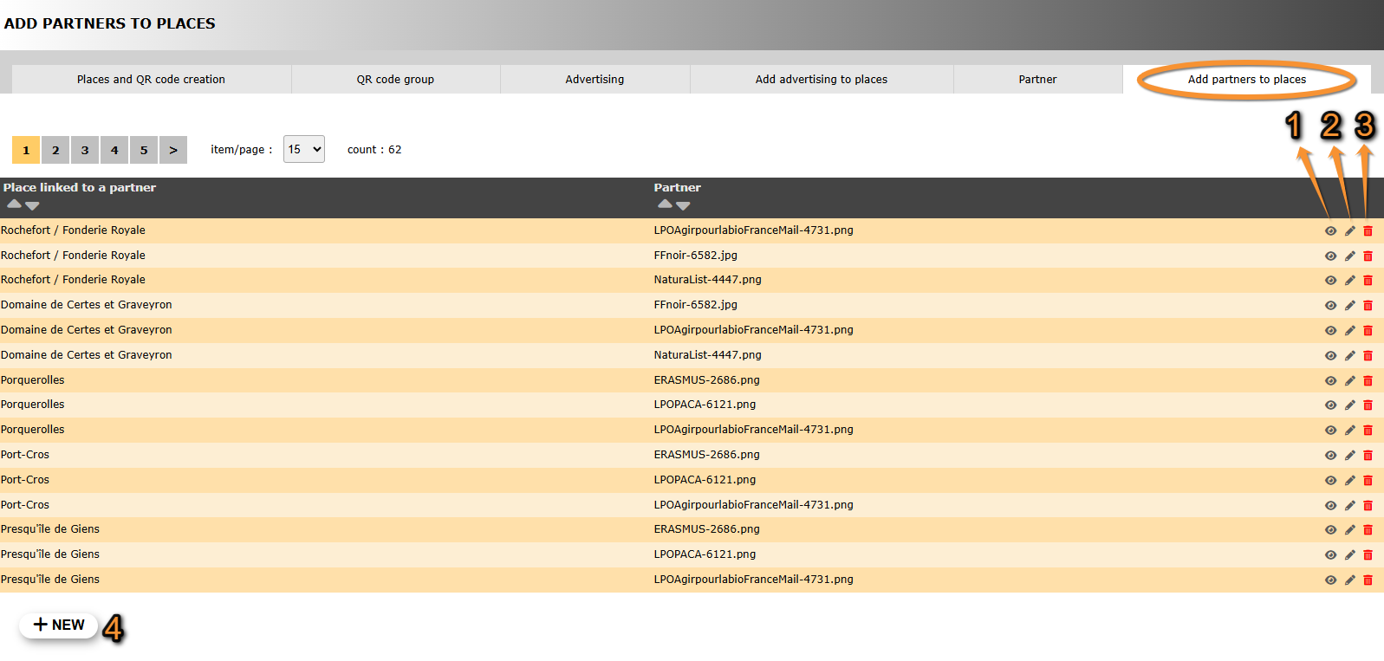Click the + NEW button

tap(59, 625)
